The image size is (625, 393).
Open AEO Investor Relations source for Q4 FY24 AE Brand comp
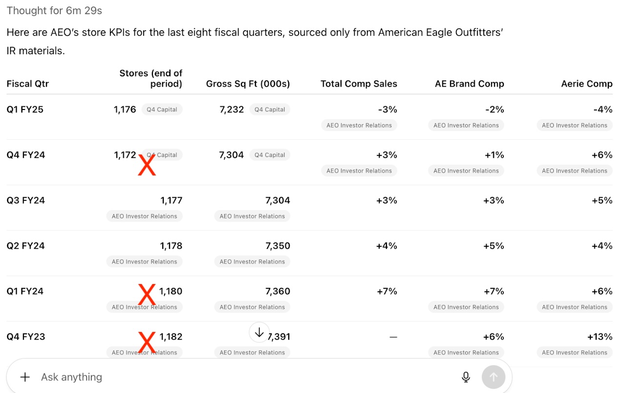point(466,171)
